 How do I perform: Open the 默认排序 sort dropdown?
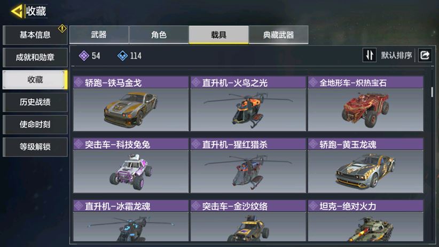pos(396,55)
